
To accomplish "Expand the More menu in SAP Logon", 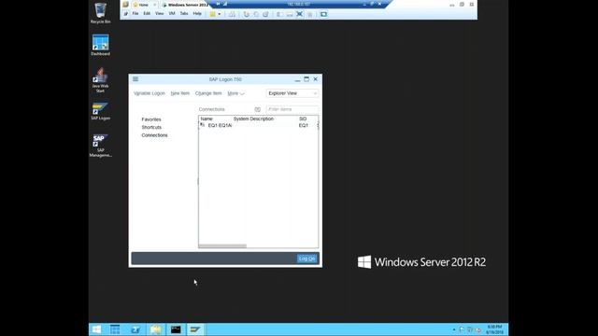I will coord(235,93).
